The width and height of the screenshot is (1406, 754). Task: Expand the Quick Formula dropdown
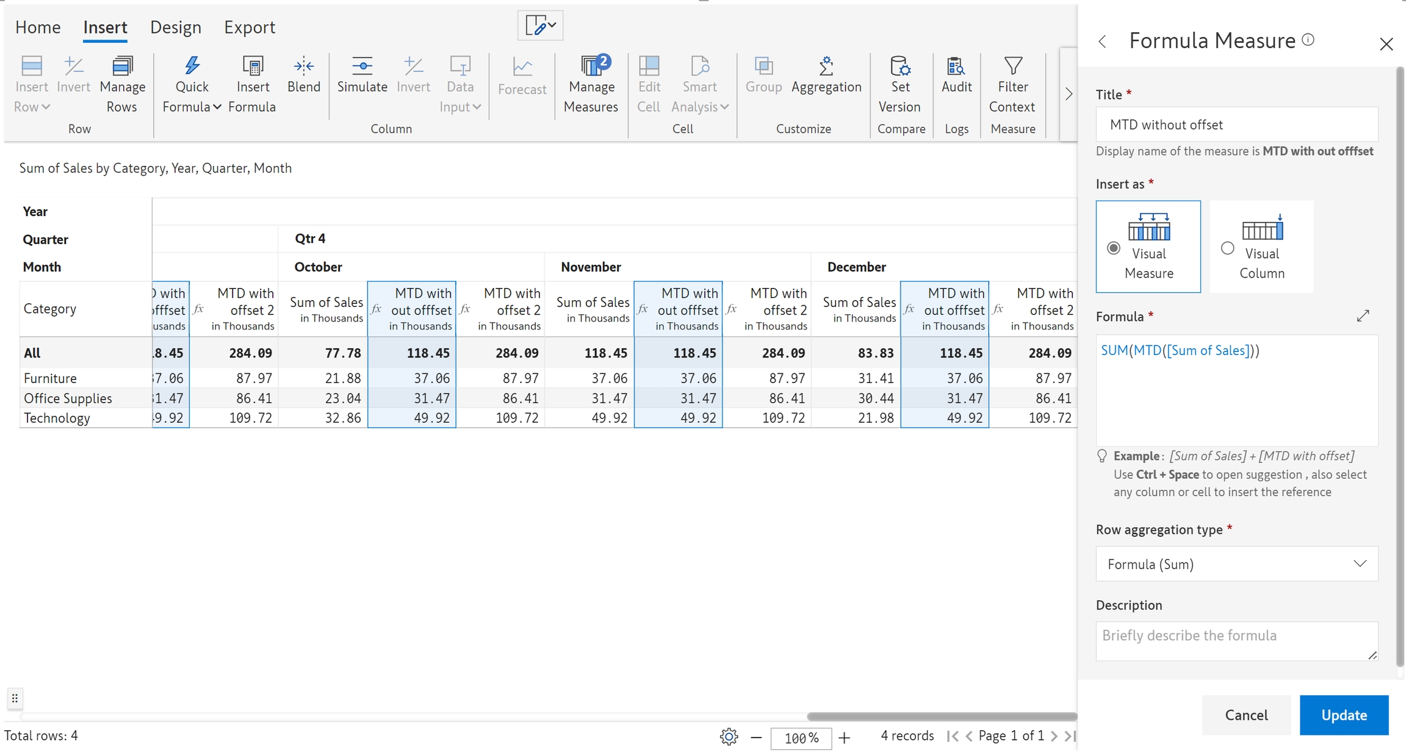(x=217, y=107)
